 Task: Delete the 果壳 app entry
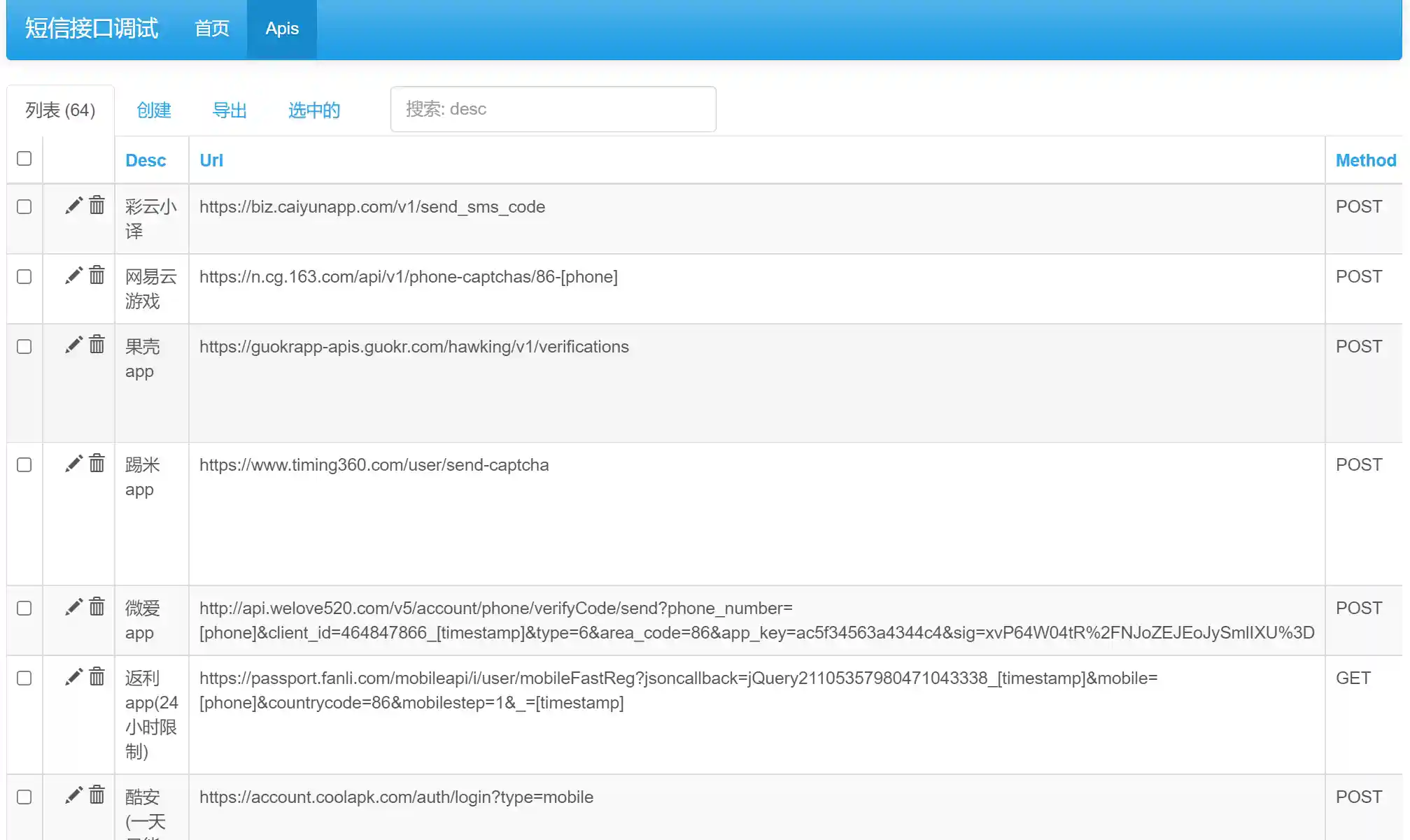click(97, 345)
